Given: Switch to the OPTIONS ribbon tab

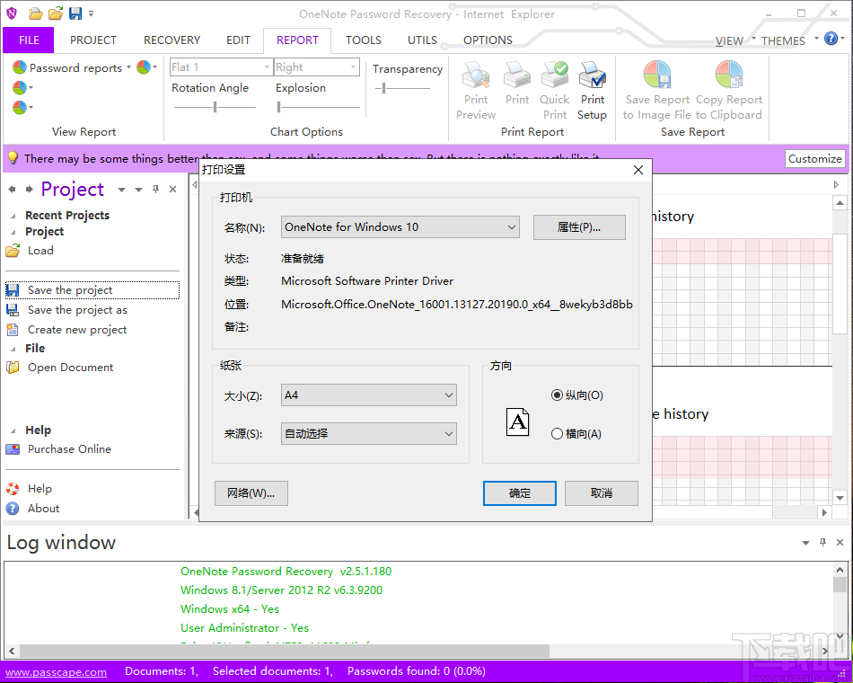Looking at the screenshot, I should click(x=488, y=40).
